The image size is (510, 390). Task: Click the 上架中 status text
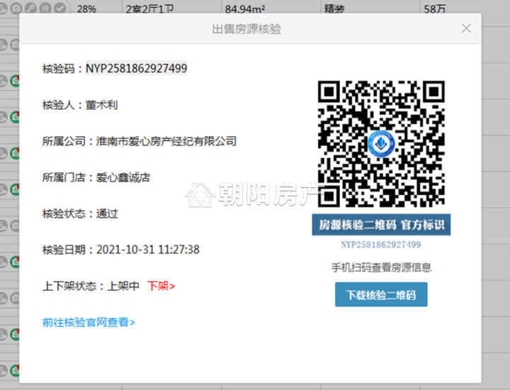tap(123, 286)
